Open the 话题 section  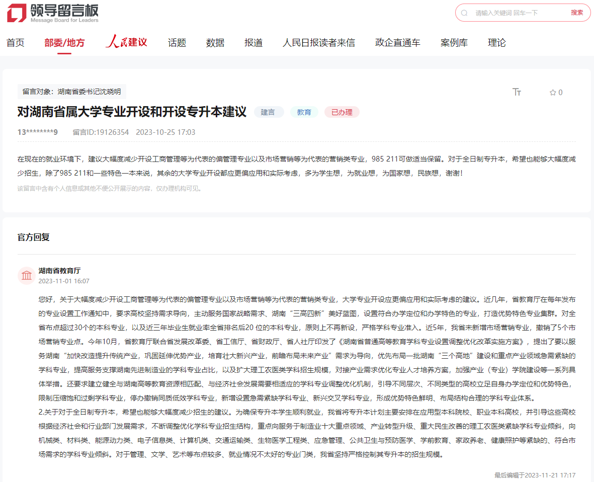pos(177,43)
